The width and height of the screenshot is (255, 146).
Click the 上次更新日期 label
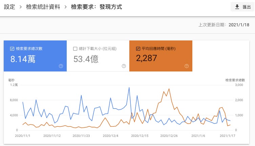[212, 25]
